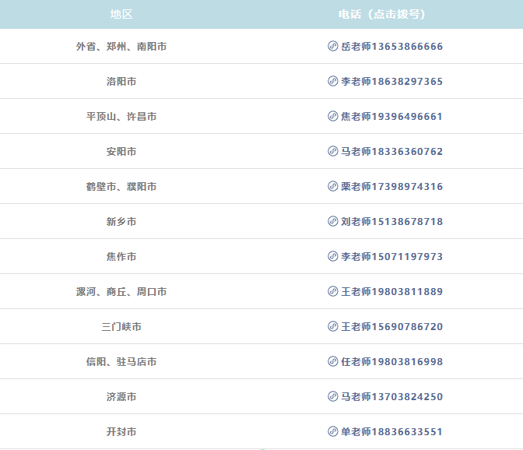Call 王老师19803811889 number

pos(391,291)
